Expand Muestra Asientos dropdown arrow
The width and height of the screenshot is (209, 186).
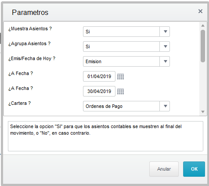pyautogui.click(x=165, y=32)
